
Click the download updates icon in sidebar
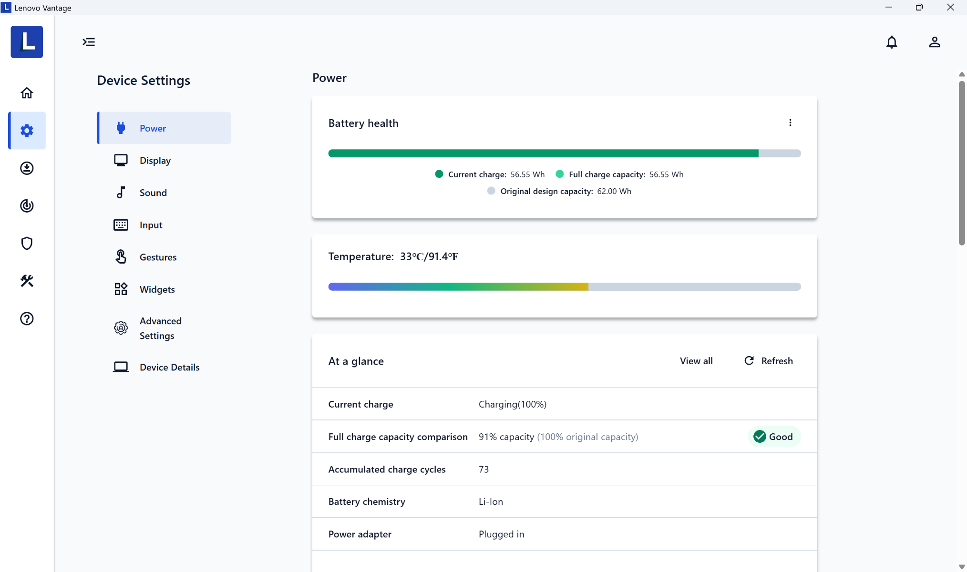(27, 168)
